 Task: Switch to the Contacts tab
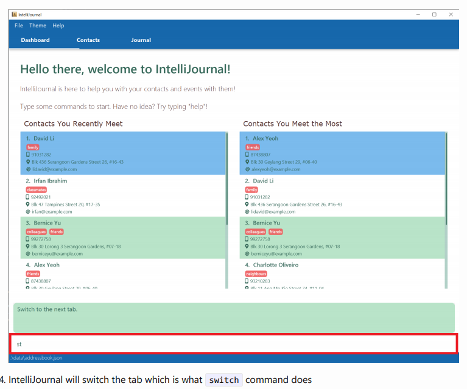[x=88, y=40]
